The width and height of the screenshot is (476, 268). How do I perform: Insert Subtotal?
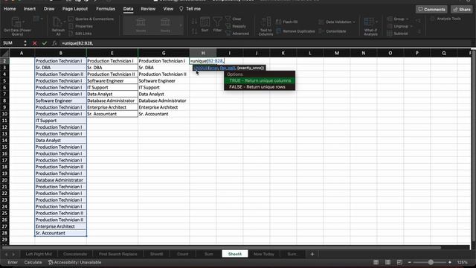(x=398, y=33)
